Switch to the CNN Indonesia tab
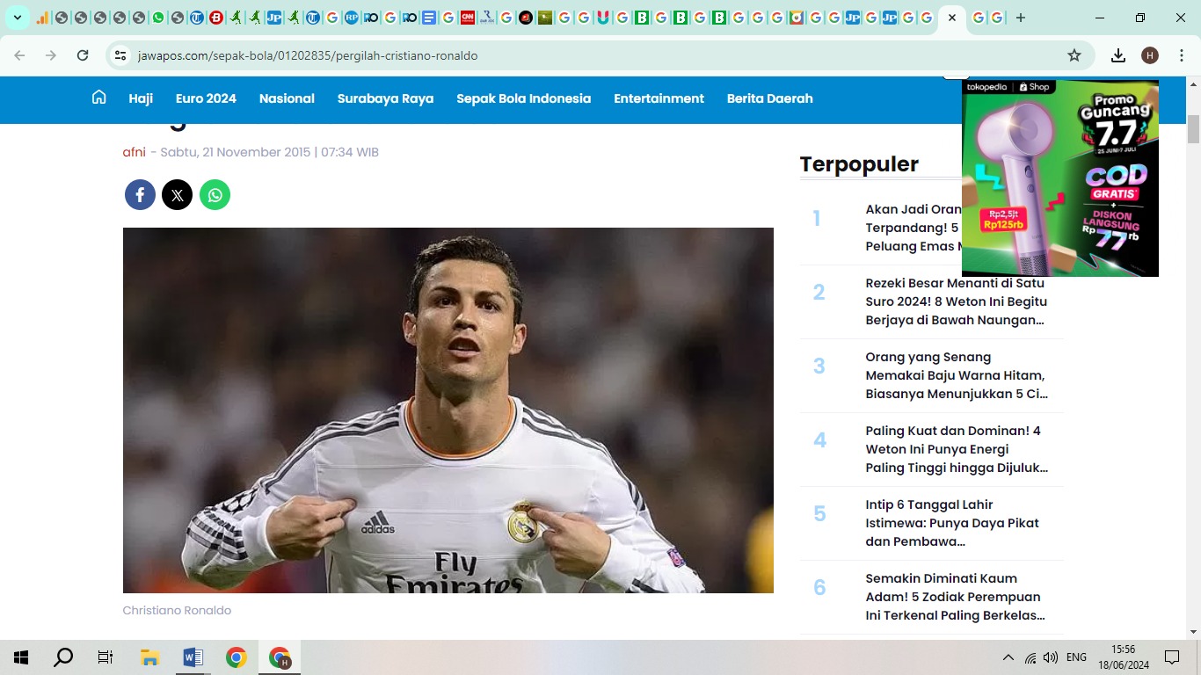Screen dimensions: 1201x675 (x=468, y=18)
